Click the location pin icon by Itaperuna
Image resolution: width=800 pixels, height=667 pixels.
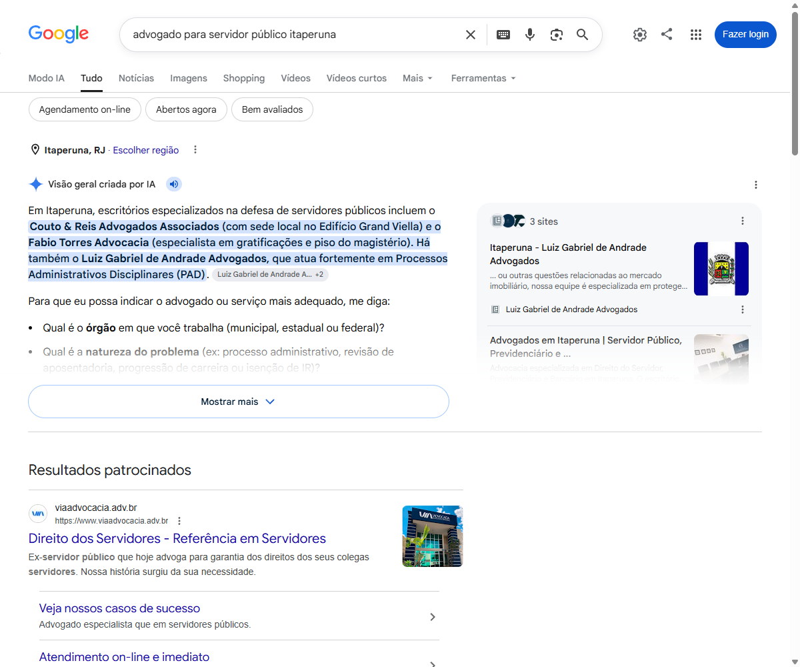point(35,149)
